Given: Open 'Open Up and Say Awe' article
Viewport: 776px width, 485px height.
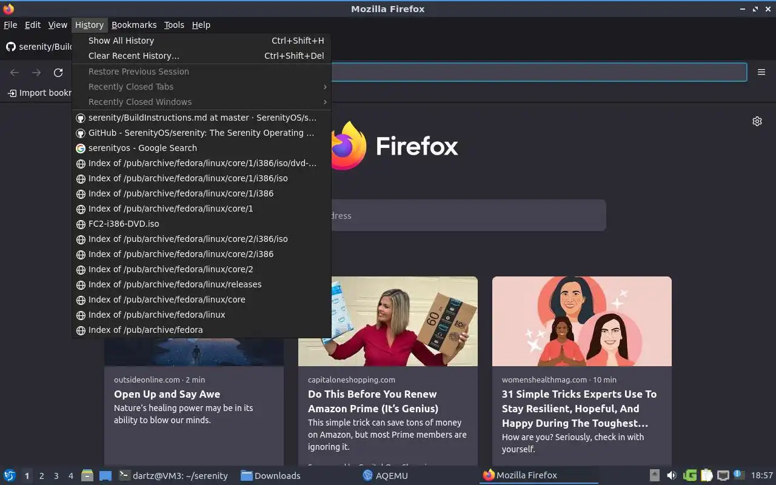Looking at the screenshot, I should [167, 394].
